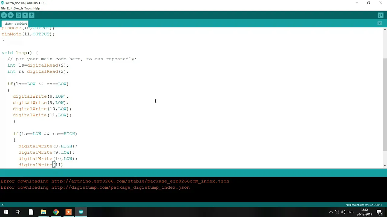Click the editor scrollbar down arrow
Image resolution: width=387 pixels, height=217 pixels.
(x=385, y=165)
